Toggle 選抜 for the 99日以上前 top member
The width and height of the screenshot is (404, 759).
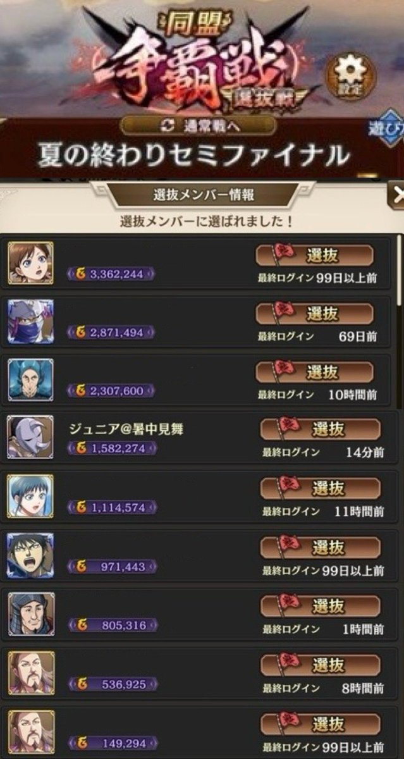[x=314, y=256]
